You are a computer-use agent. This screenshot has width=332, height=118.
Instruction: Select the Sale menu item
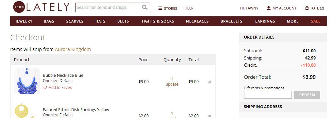(x=316, y=21)
